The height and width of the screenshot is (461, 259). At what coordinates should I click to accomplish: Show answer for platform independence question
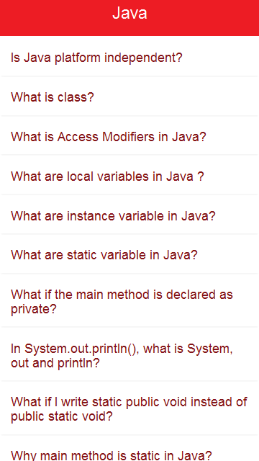point(129,56)
